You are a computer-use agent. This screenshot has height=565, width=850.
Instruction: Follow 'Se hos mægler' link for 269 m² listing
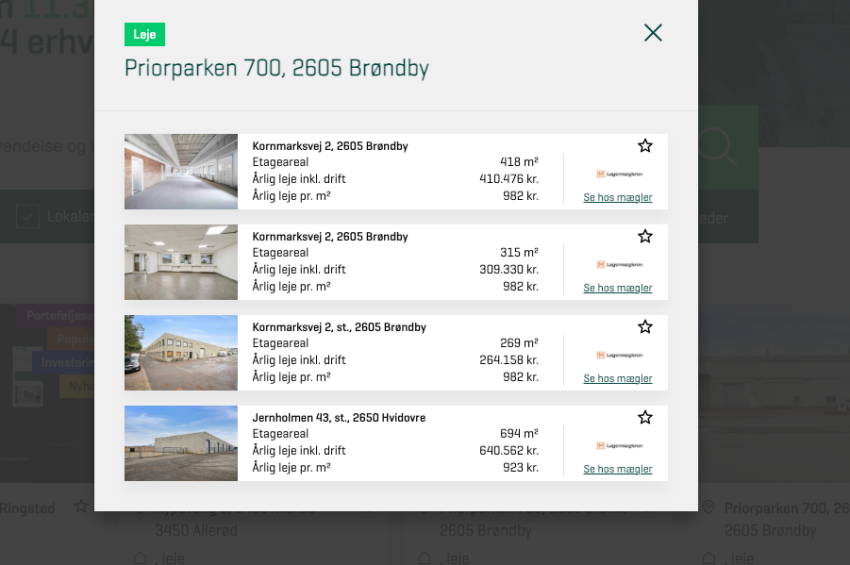point(617,379)
